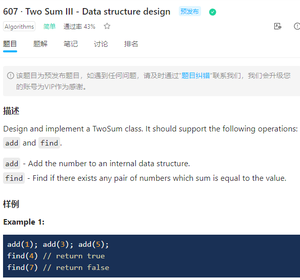Open the 笔记 notes tab
The image size is (300, 280).
(x=71, y=44)
